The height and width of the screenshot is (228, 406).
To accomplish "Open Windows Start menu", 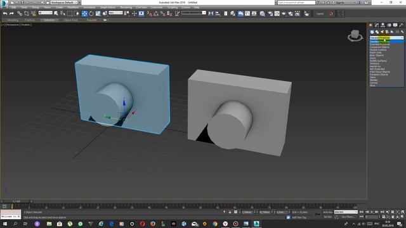I will point(4,224).
